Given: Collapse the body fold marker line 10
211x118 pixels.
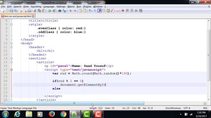Looking at the screenshot, I should coord(12,43).
